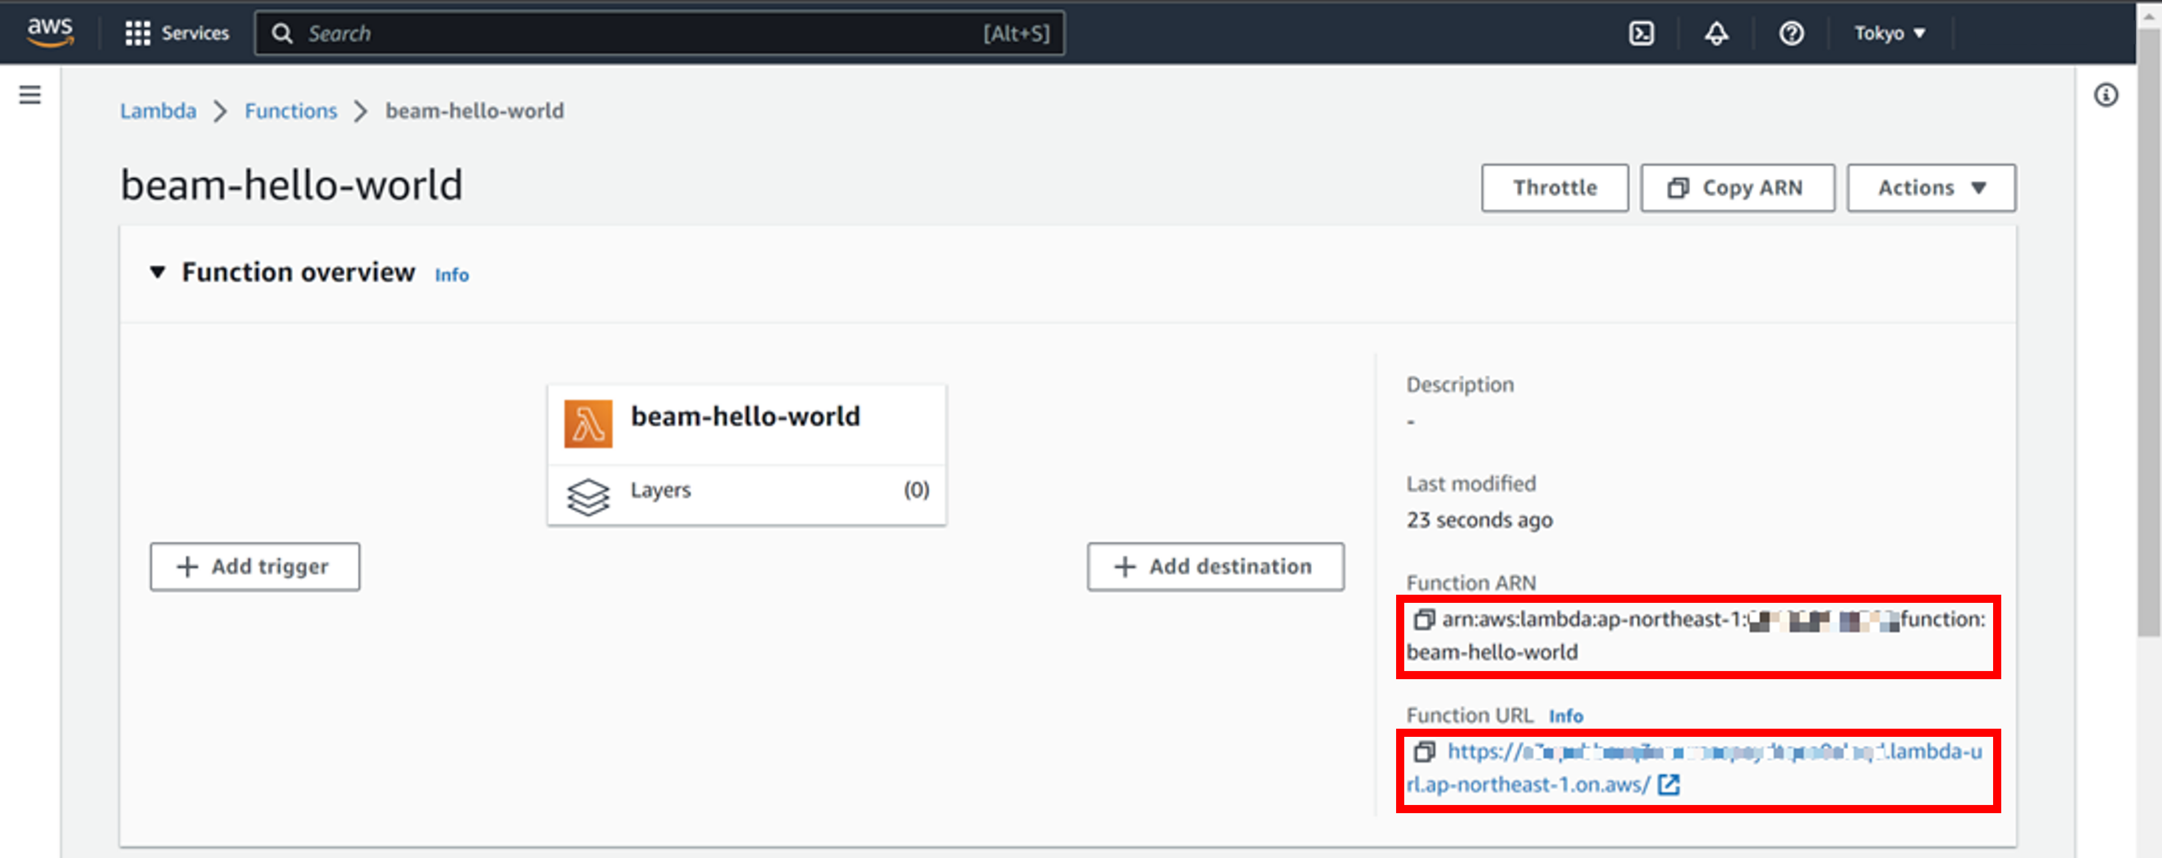
Task: Open the CloudShell terminal icon
Action: point(1642,33)
